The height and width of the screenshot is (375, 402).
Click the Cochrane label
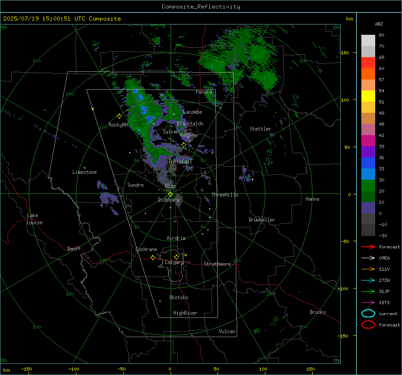tap(146, 249)
